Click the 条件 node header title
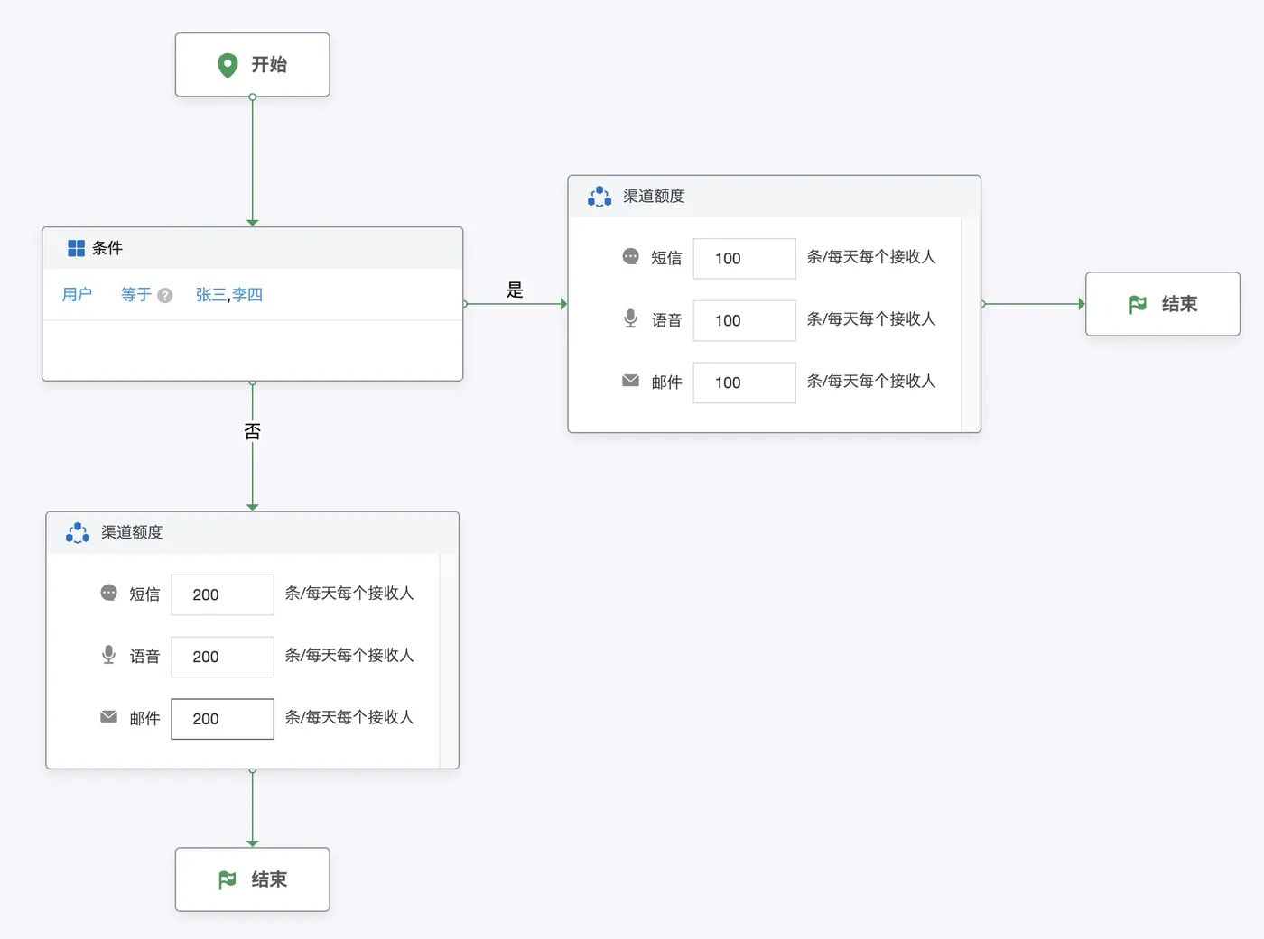The width and height of the screenshot is (1264, 939). (x=107, y=248)
